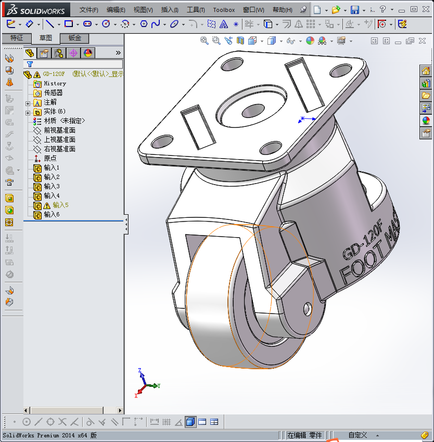Image resolution: width=434 pixels, height=442 pixels.
Task: Select the Line sketch tool
Action: (x=50, y=24)
